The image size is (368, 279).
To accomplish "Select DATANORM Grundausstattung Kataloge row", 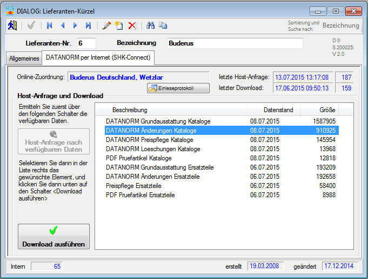I will [x=158, y=121].
